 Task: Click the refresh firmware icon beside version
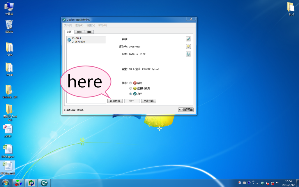[188, 54]
